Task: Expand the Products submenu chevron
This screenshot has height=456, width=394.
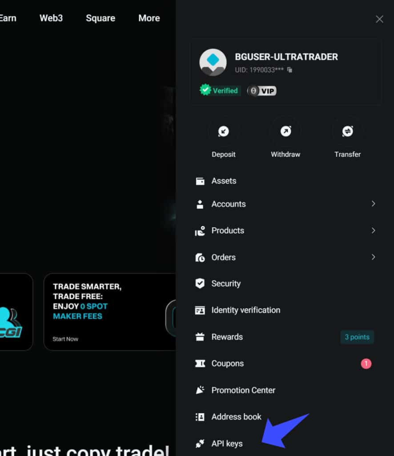Action: pos(373,231)
